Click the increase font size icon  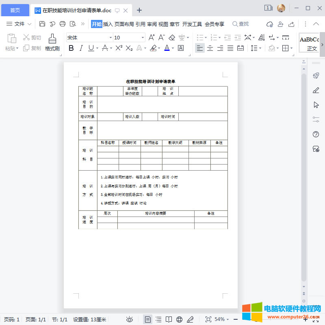(152, 38)
